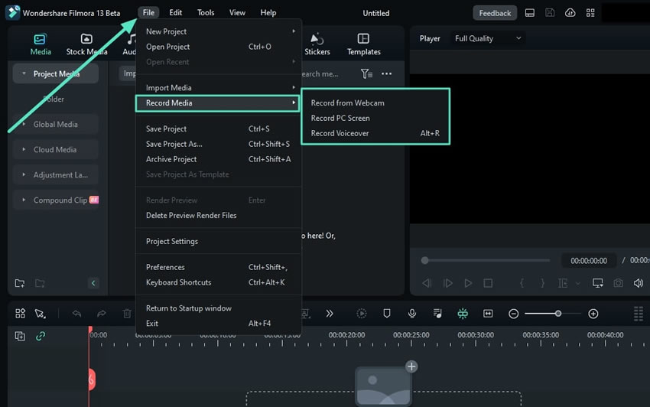Toggle the timeline link icon
This screenshot has width=650, height=407.
point(41,336)
